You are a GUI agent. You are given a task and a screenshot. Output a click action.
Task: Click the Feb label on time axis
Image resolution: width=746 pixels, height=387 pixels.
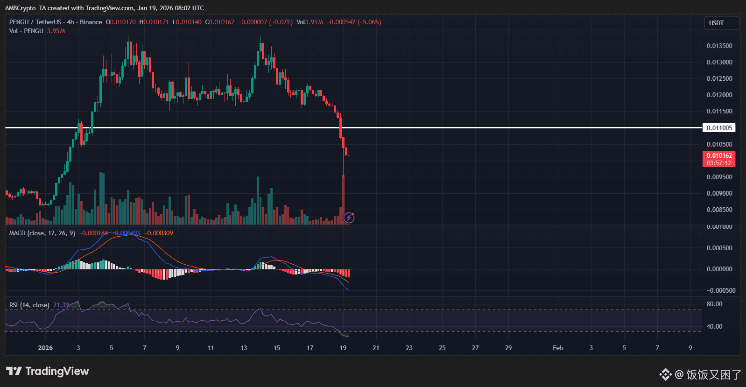[x=558, y=348]
